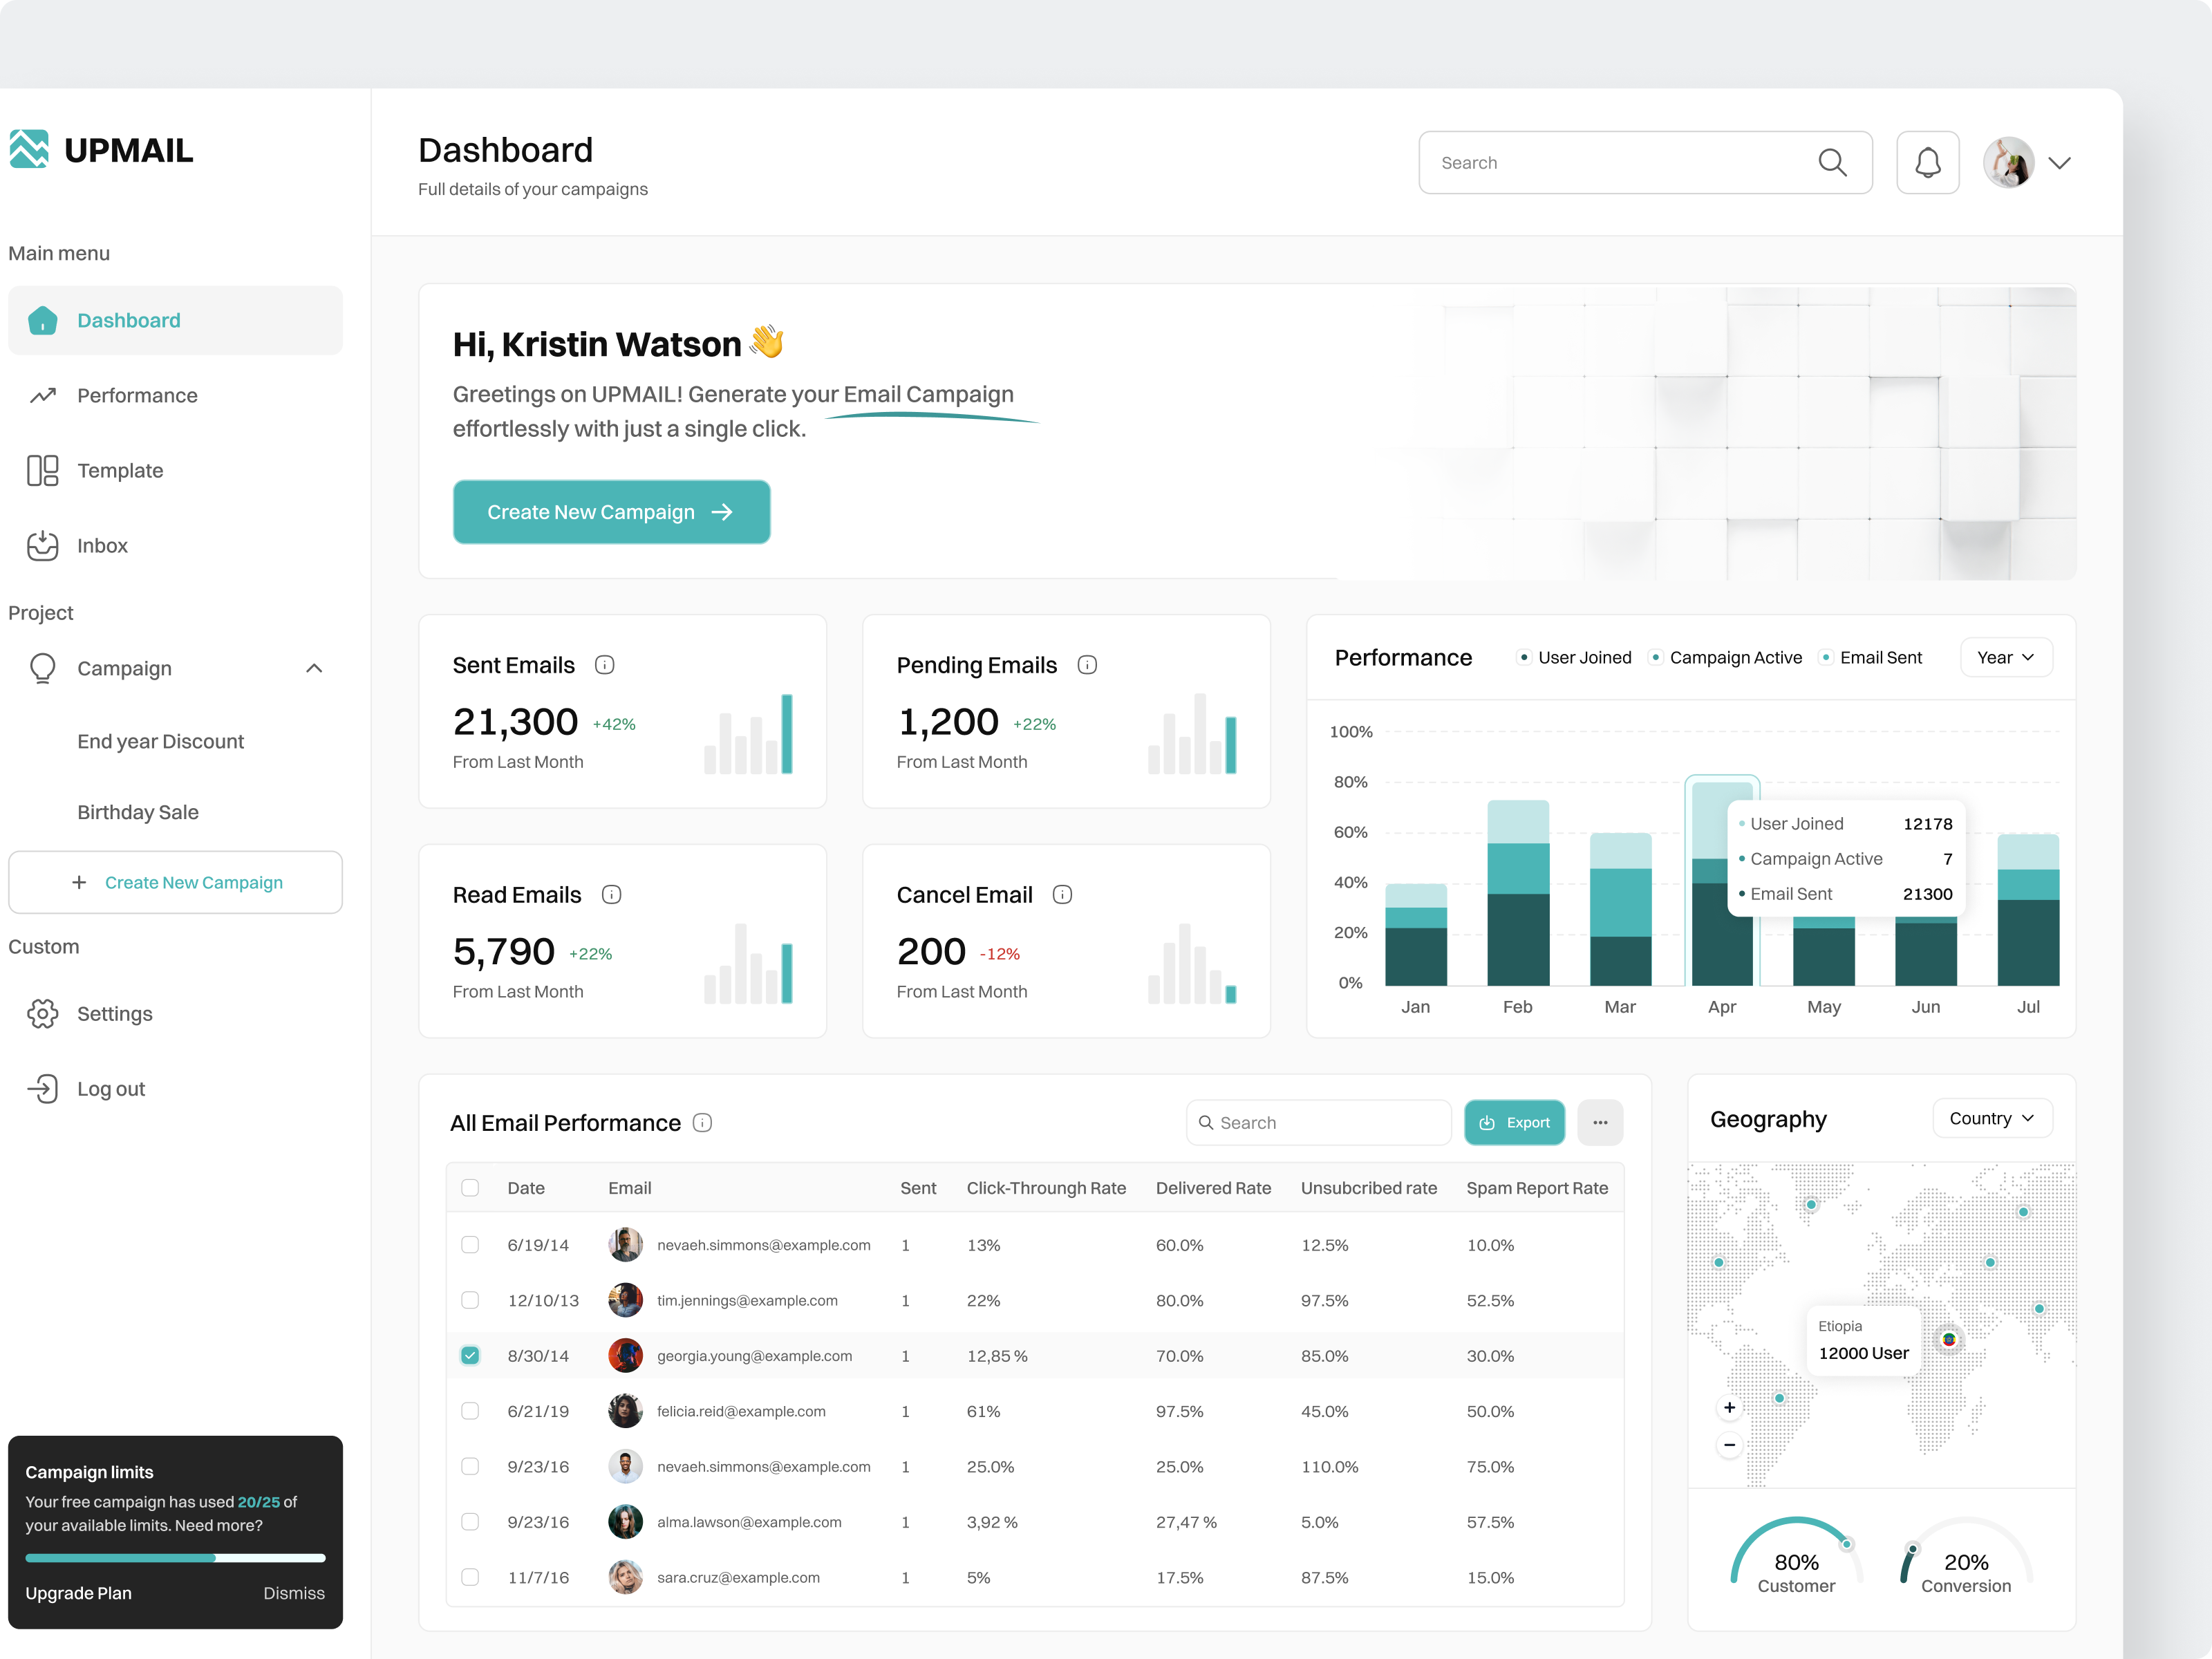Collapse the Campaign project section chevron
Image resolution: width=2212 pixels, height=1659 pixels.
tap(314, 668)
